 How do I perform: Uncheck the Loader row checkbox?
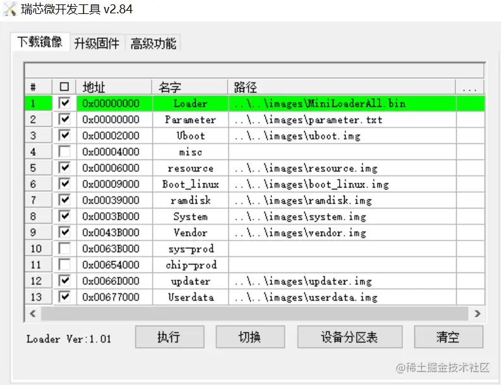point(65,103)
